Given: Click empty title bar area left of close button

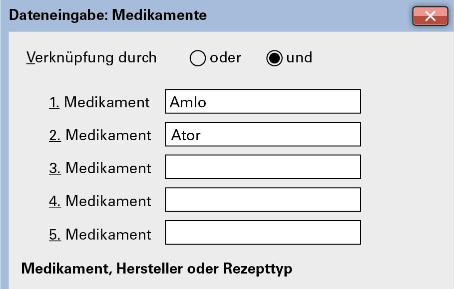Looking at the screenshot, I should coord(310,15).
